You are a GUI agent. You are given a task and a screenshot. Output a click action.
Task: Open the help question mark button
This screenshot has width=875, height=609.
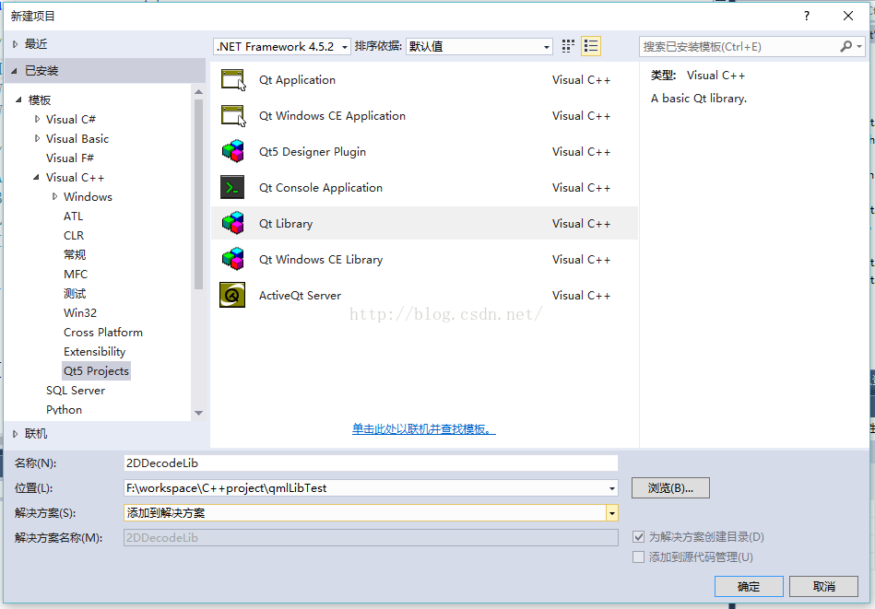pyautogui.click(x=807, y=16)
